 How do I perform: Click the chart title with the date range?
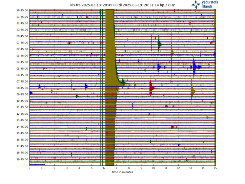[122, 5]
